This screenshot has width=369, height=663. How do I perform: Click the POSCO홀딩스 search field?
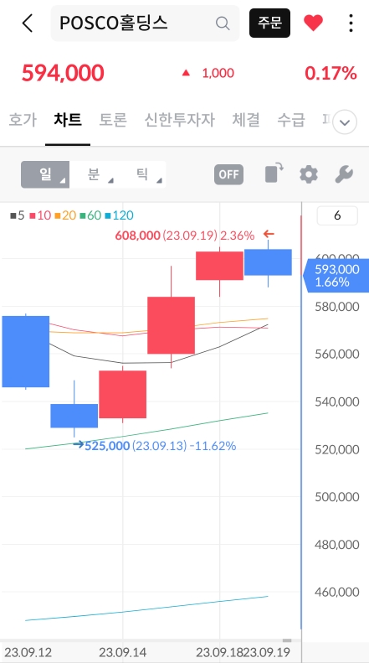[145, 23]
